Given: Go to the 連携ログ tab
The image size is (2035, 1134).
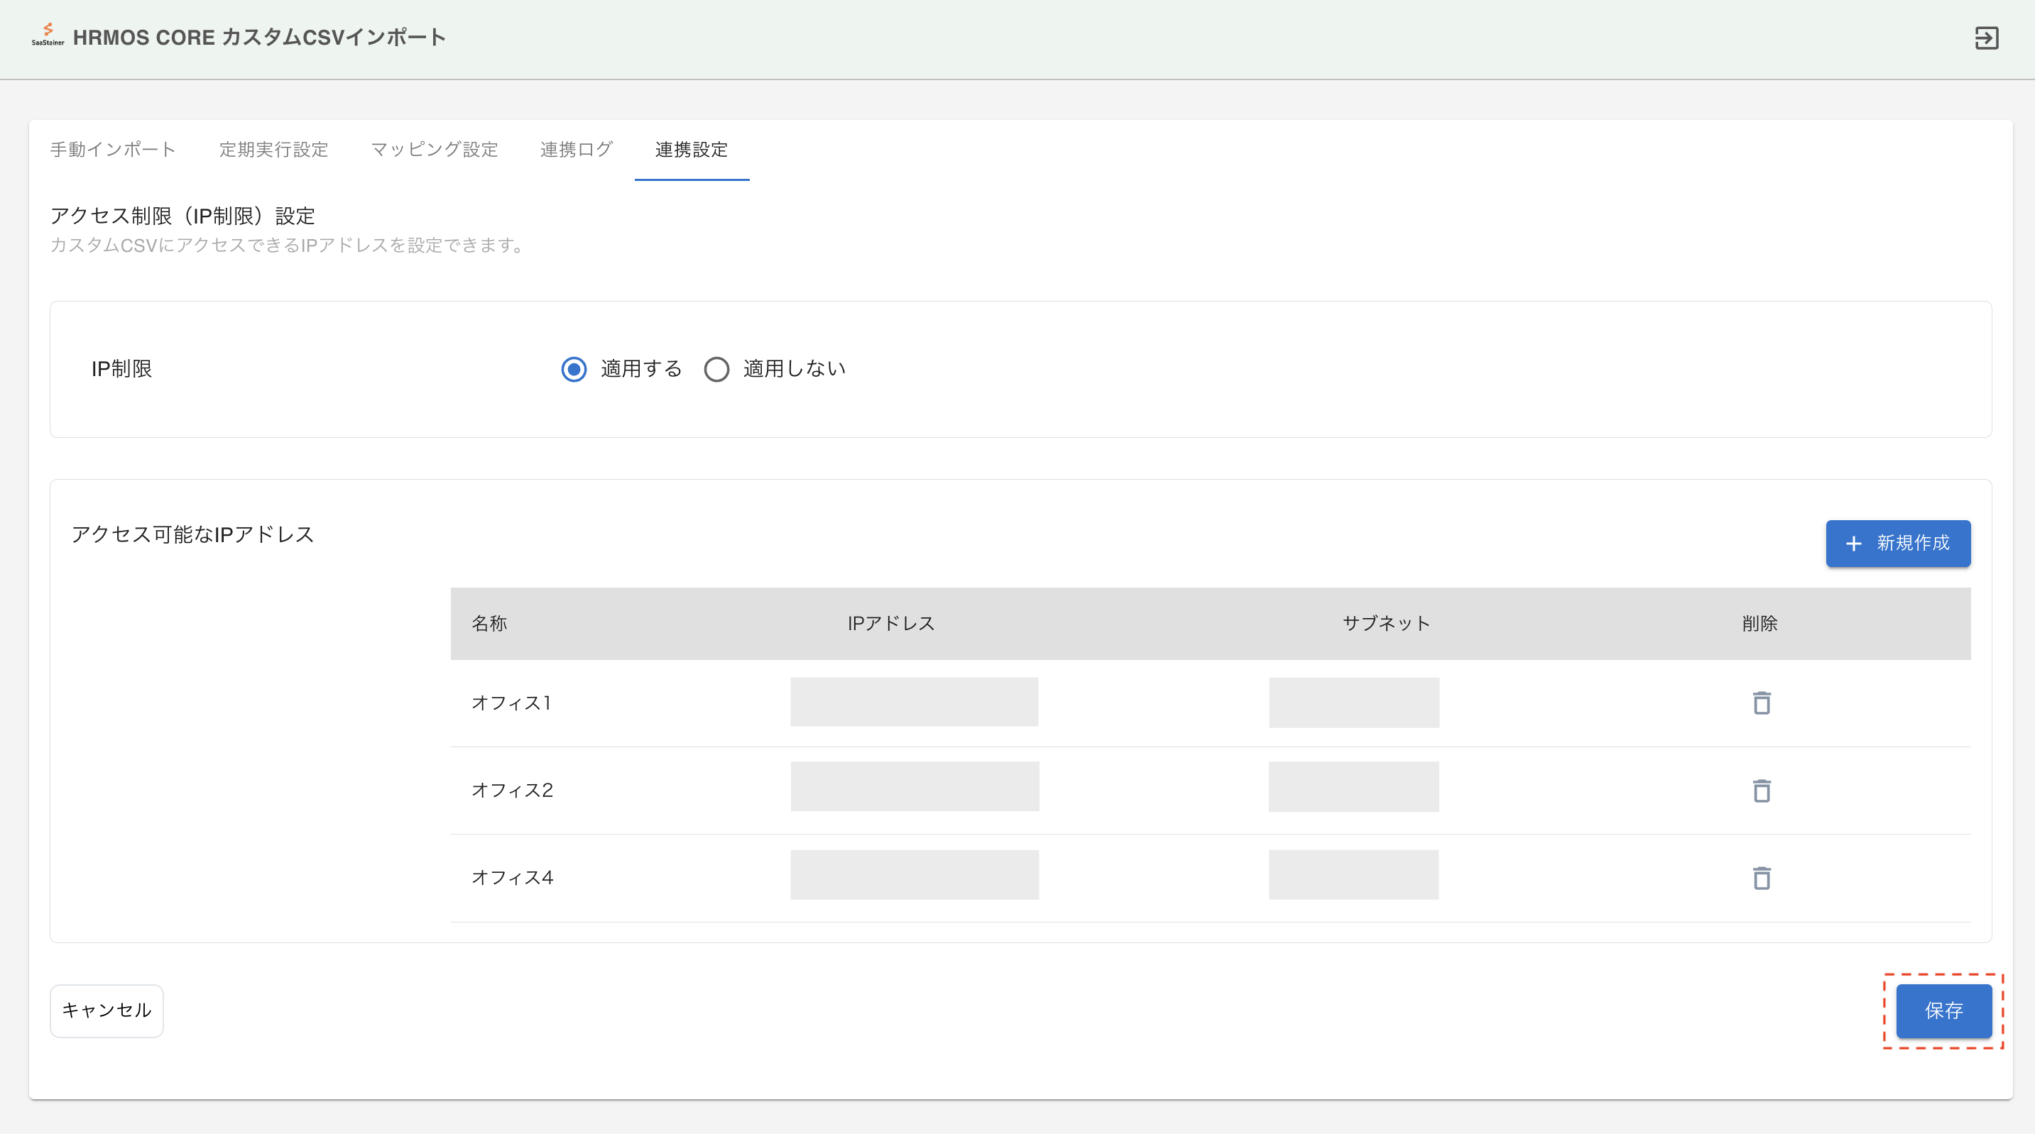Looking at the screenshot, I should click(576, 149).
